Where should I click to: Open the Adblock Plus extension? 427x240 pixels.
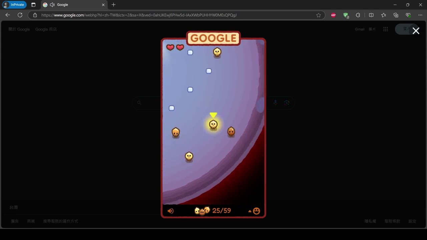(333, 15)
